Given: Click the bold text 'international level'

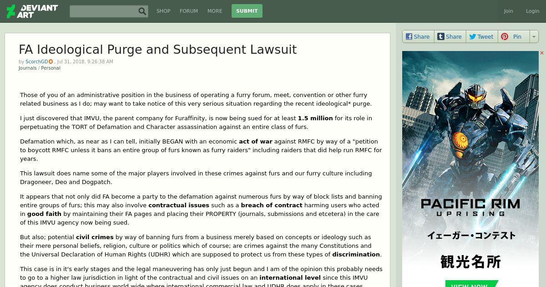Looking at the screenshot, I should coord(290,277).
